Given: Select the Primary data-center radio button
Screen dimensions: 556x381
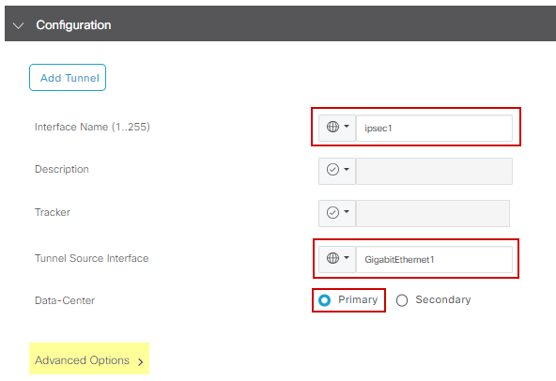Looking at the screenshot, I should [324, 300].
